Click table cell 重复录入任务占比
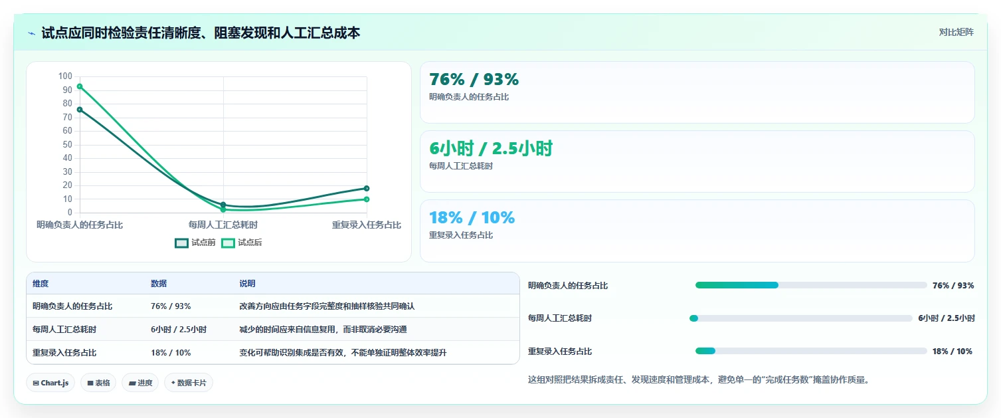1001x418 pixels. click(x=64, y=353)
